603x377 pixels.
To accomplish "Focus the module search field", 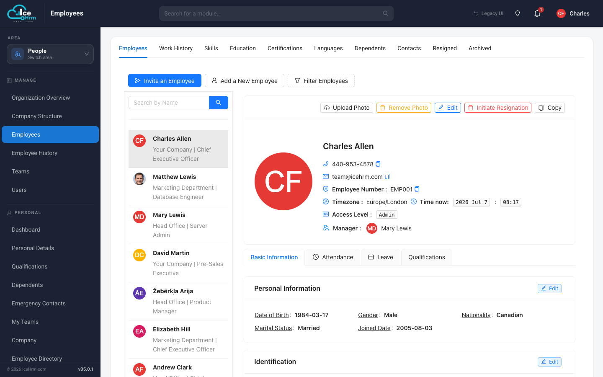I will 276,13.
